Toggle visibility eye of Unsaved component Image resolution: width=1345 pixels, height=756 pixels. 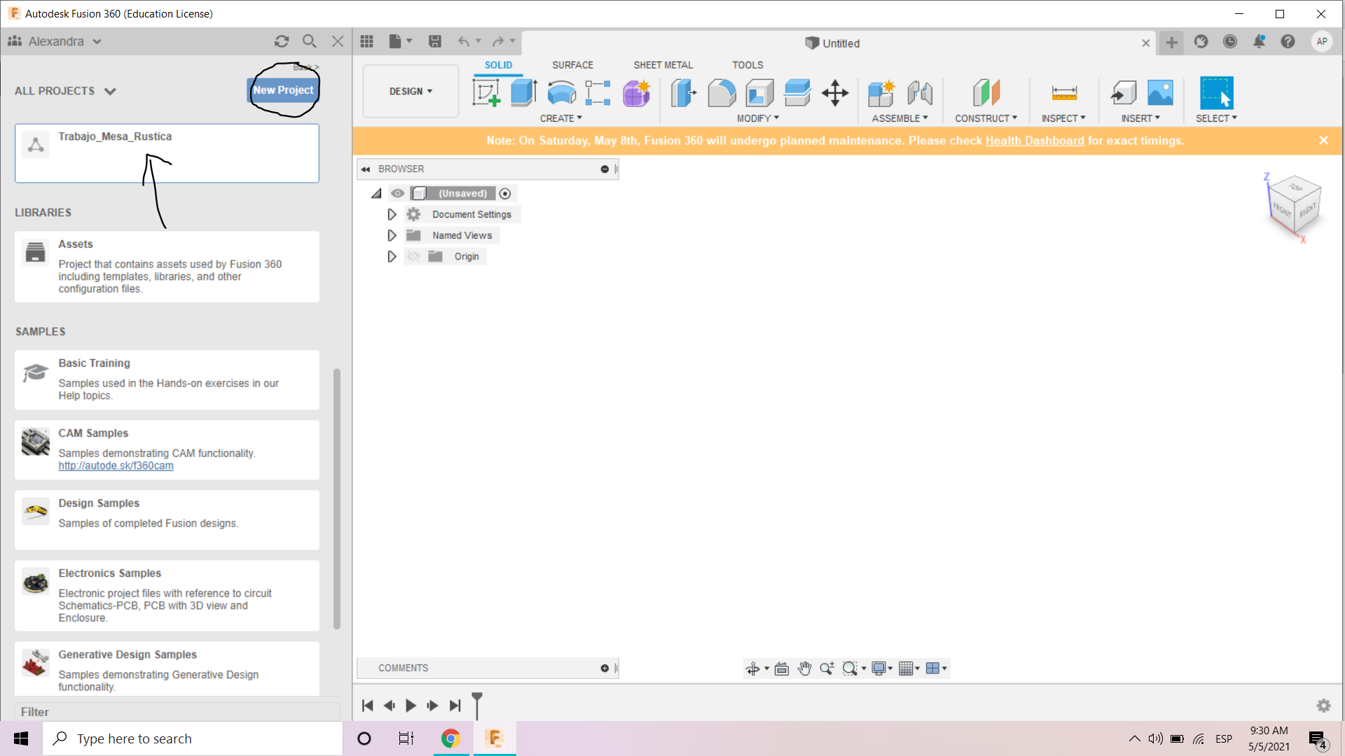click(x=398, y=193)
